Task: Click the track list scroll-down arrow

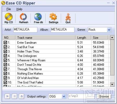Action: (x=112, y=84)
